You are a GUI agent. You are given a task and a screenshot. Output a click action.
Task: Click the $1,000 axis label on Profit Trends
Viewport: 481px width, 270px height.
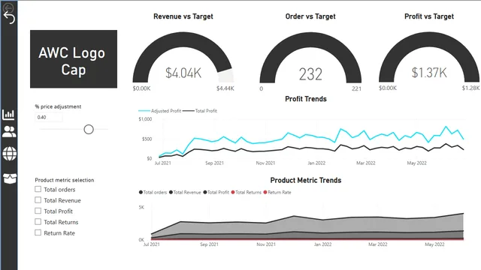point(145,119)
